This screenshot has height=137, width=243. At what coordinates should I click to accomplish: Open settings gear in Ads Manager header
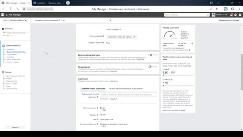tap(235, 15)
